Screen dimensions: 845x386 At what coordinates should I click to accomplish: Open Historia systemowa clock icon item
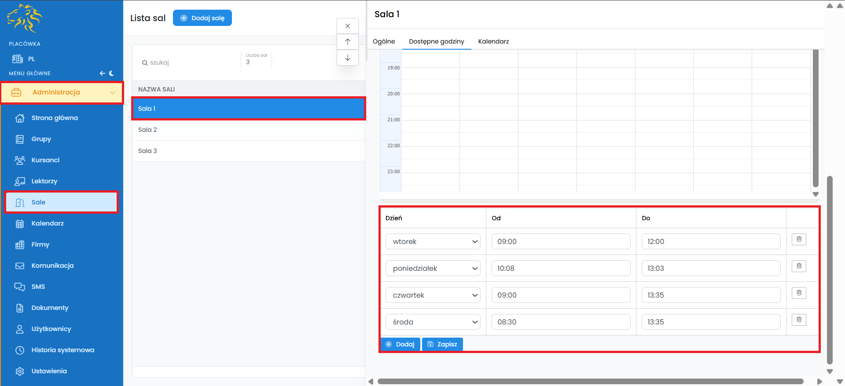click(x=62, y=350)
